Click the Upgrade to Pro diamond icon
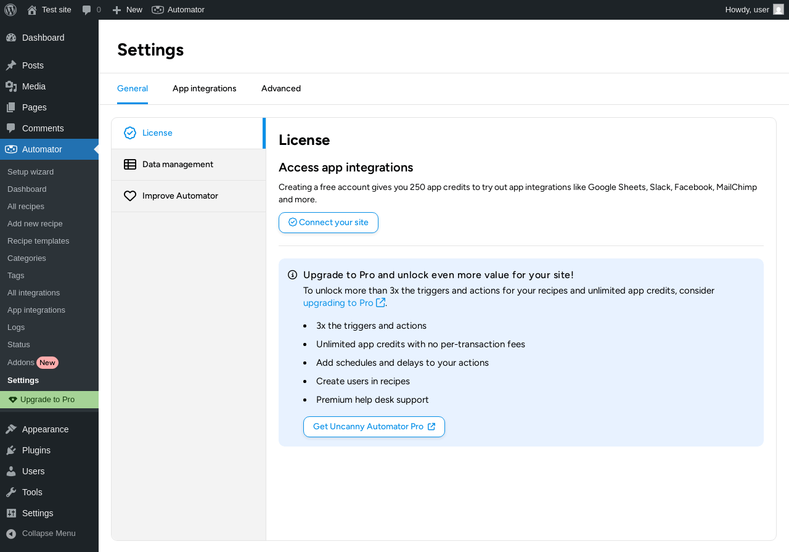This screenshot has width=789, height=552. pos(13,400)
